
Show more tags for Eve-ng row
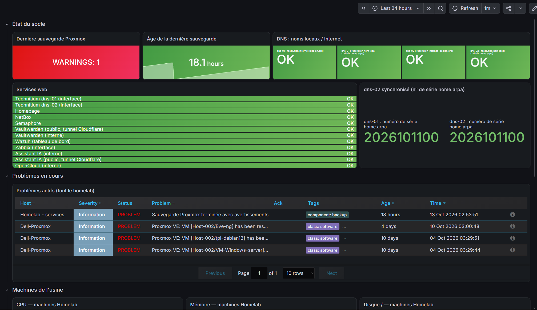click(344, 227)
